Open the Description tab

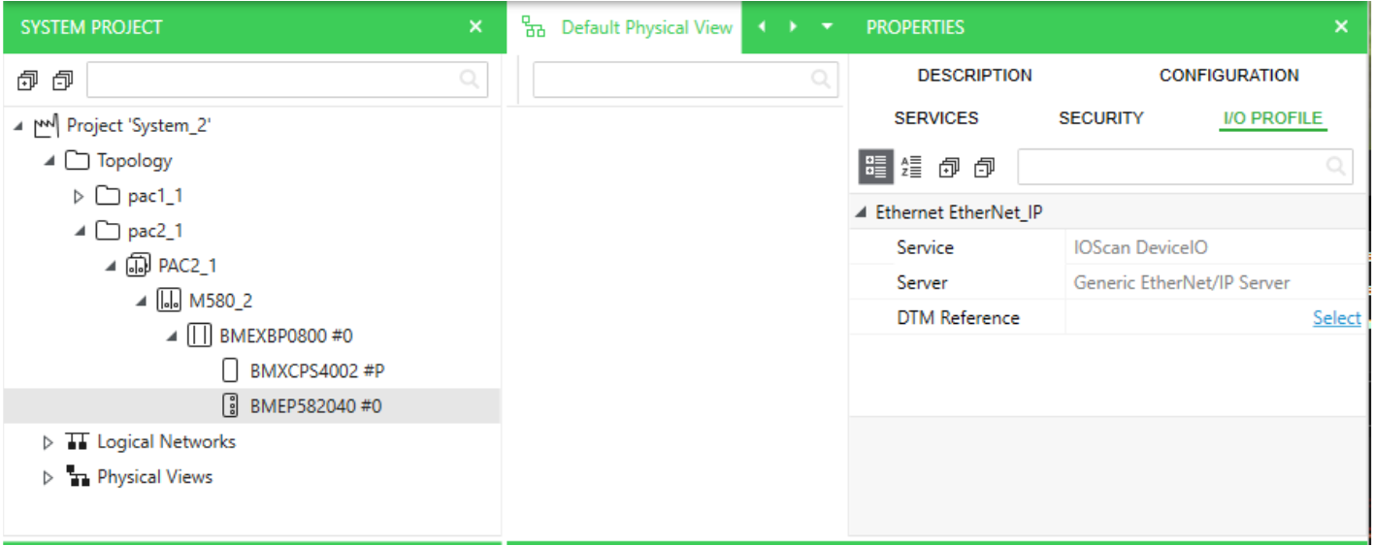pyautogui.click(x=974, y=75)
